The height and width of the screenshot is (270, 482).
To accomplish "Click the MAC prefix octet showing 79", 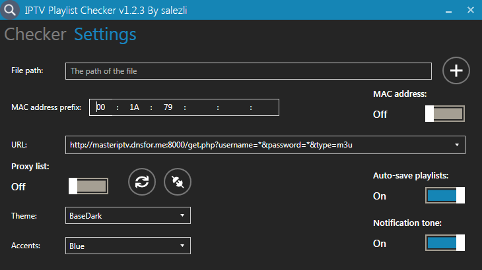I will point(168,107).
